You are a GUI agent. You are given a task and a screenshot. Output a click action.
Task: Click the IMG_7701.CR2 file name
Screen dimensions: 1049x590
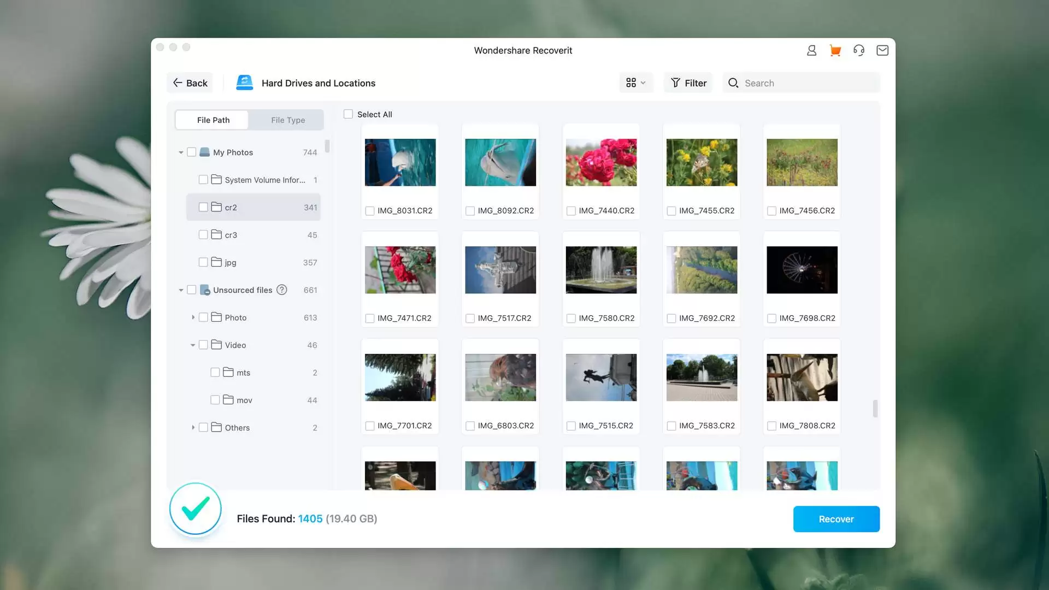click(404, 426)
